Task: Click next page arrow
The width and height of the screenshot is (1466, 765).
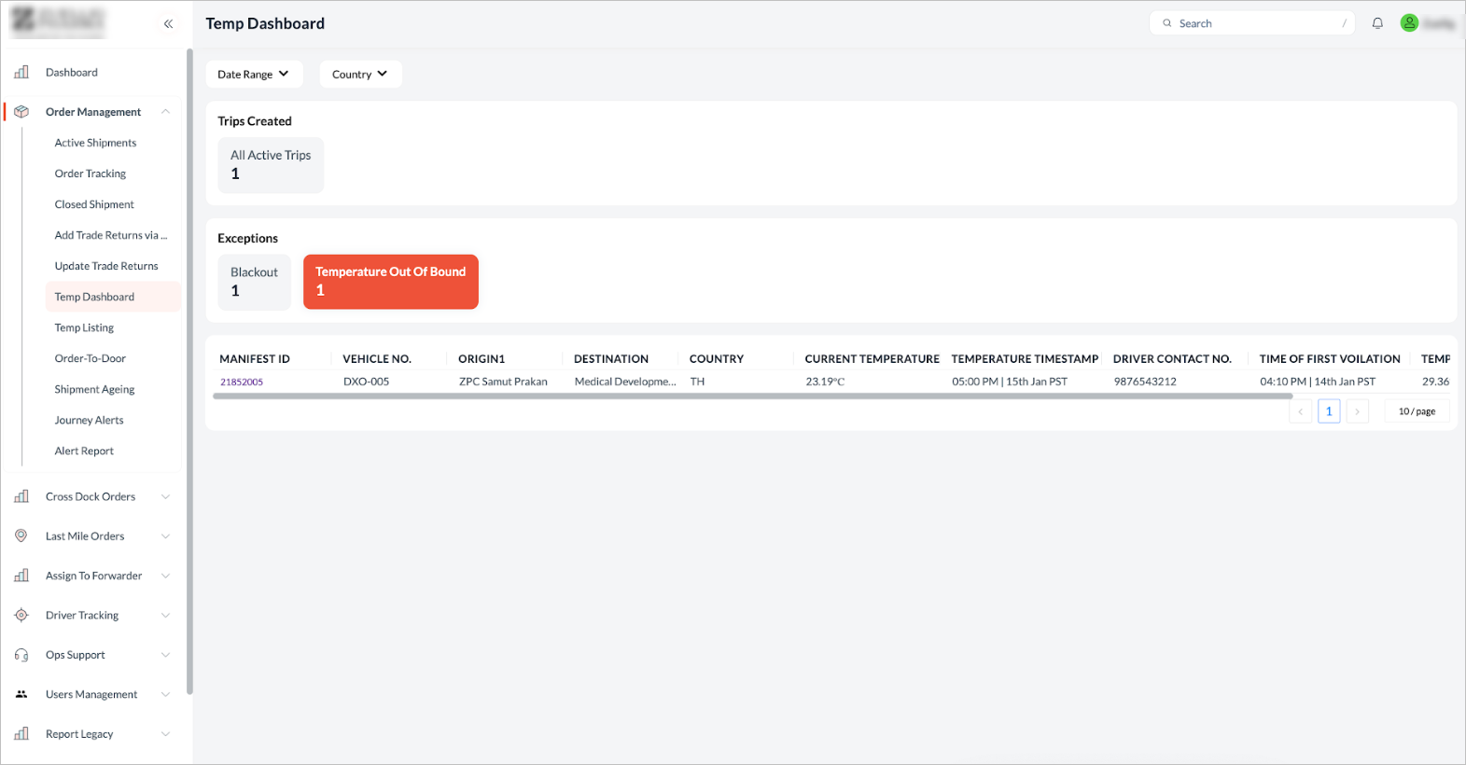Action: [1358, 411]
